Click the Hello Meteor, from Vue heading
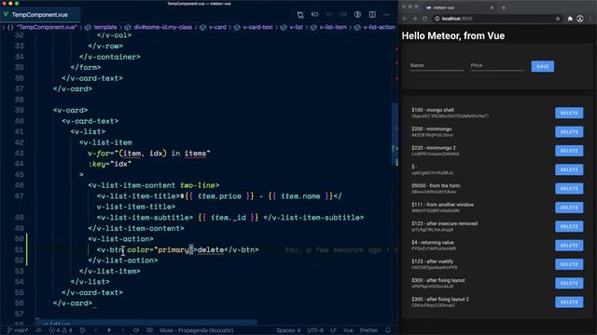The image size is (597, 335). pyautogui.click(x=453, y=35)
